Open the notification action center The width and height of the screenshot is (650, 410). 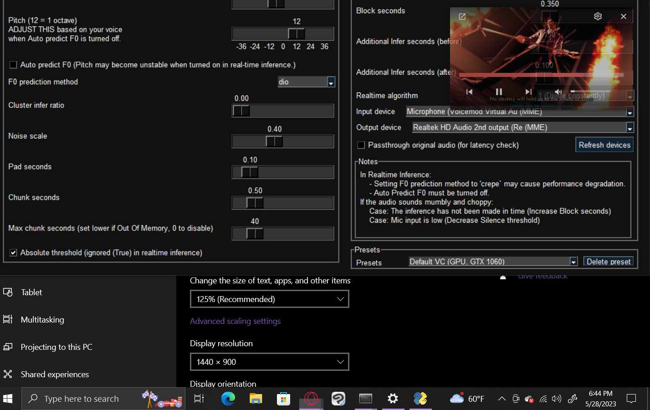(631, 399)
